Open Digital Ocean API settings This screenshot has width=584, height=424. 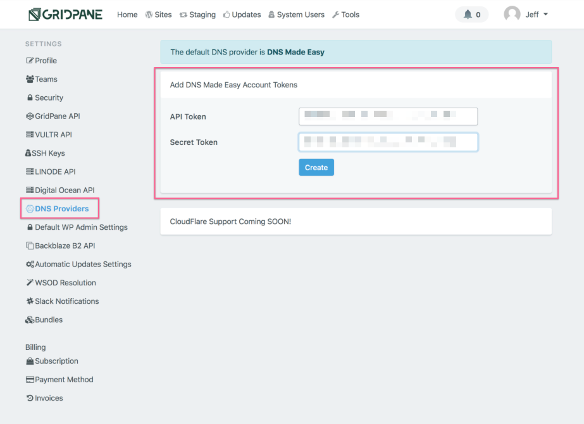click(x=65, y=190)
